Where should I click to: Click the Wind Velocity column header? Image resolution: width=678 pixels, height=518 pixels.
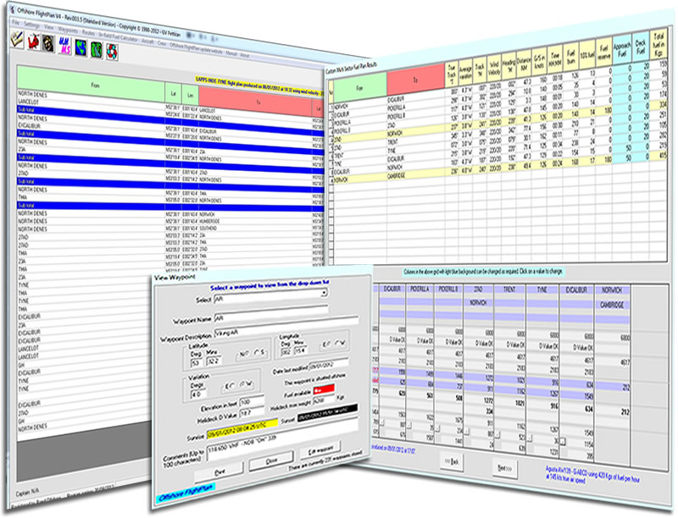coord(494,68)
